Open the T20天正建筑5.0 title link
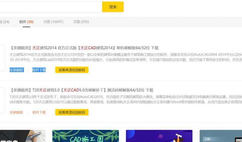The width and height of the screenshot is (242, 142). point(81,90)
